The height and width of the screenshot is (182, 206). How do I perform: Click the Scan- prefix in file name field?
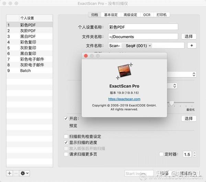click(x=115, y=46)
